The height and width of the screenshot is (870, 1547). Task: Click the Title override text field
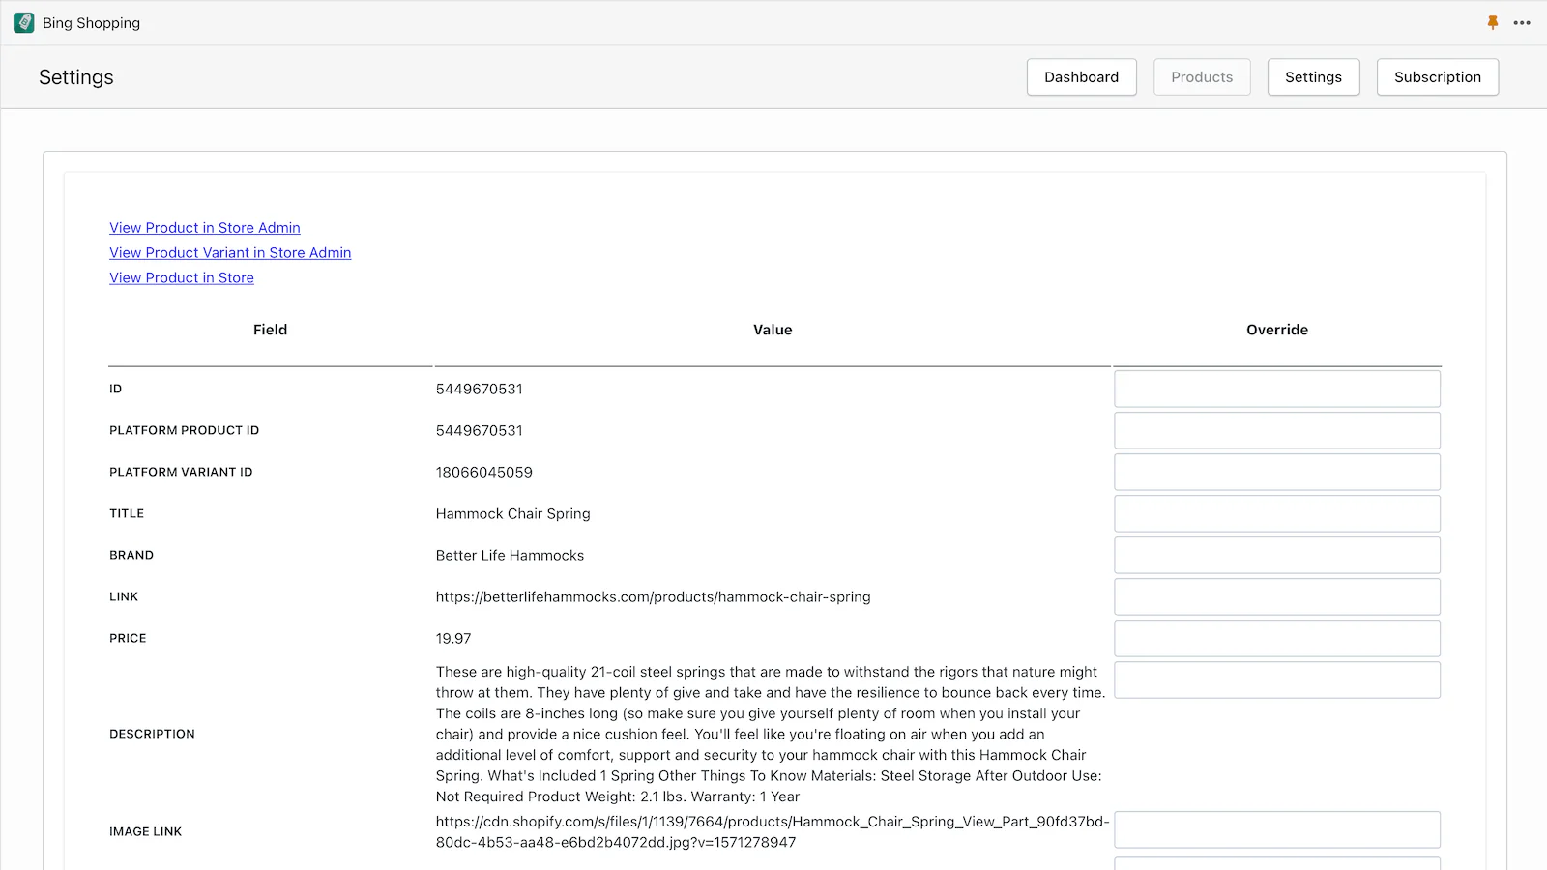(1276, 513)
